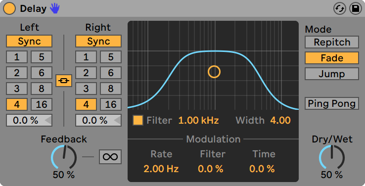This screenshot has height=186, width=365.
Task: Enable the infinity Freeze button
Action: [x=110, y=157]
